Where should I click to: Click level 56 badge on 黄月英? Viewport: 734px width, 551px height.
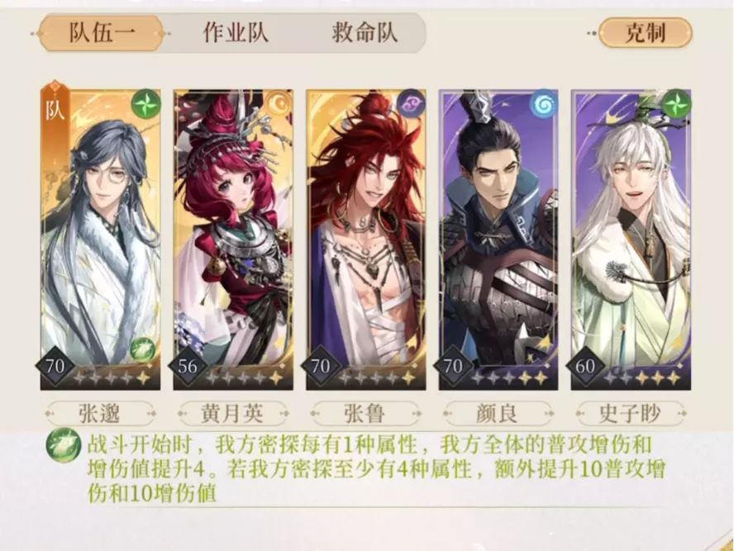pos(188,366)
